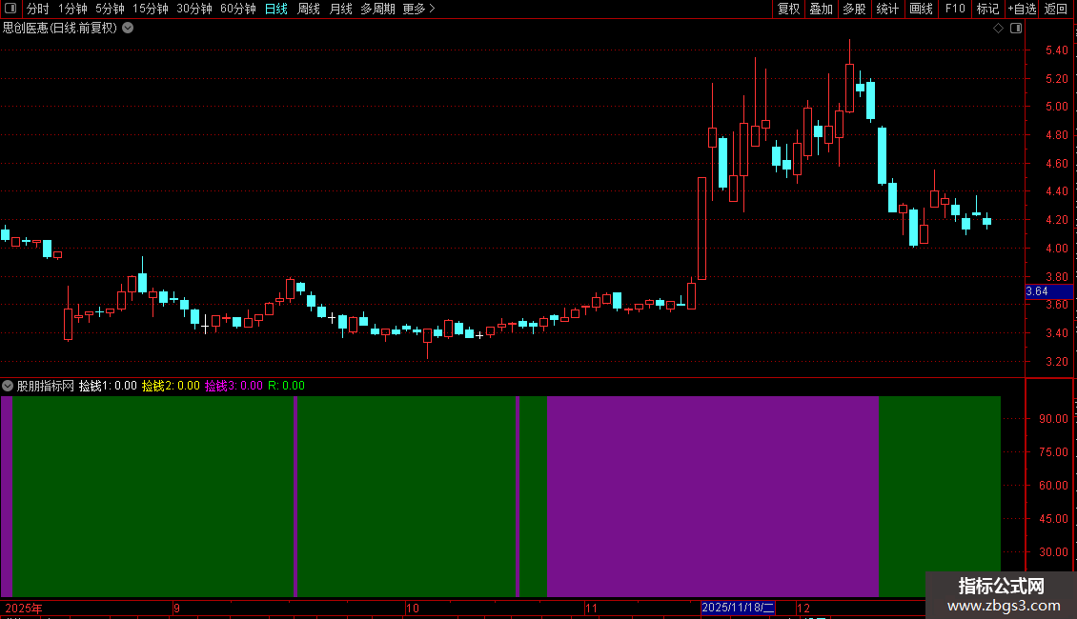Screen dimensions: 1077x619
Task: Click month 11 on the date axis
Action: 591,608
